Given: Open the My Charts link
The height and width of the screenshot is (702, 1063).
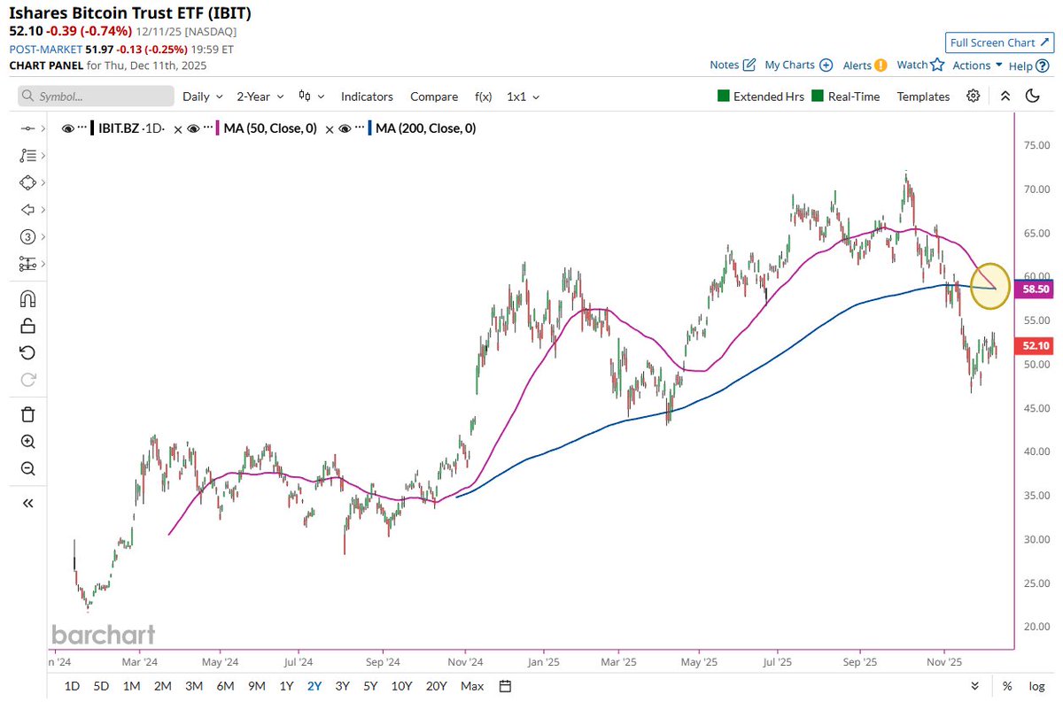Looking at the screenshot, I should click(x=791, y=65).
